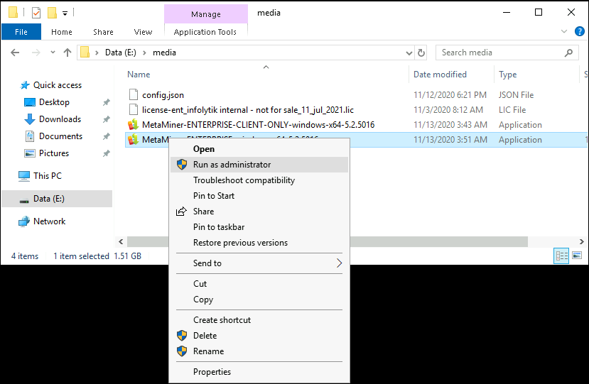Click the .lic license file icon
Screen dimensions: 589x384
point(134,109)
